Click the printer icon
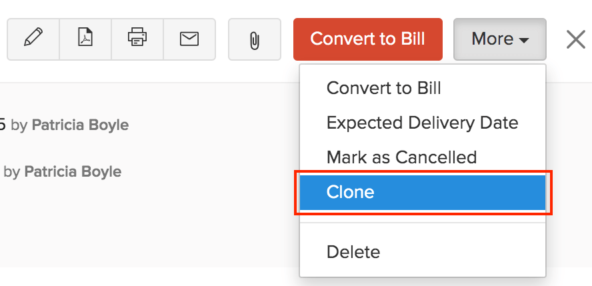Image resolution: width=592 pixels, height=286 pixels. click(137, 39)
